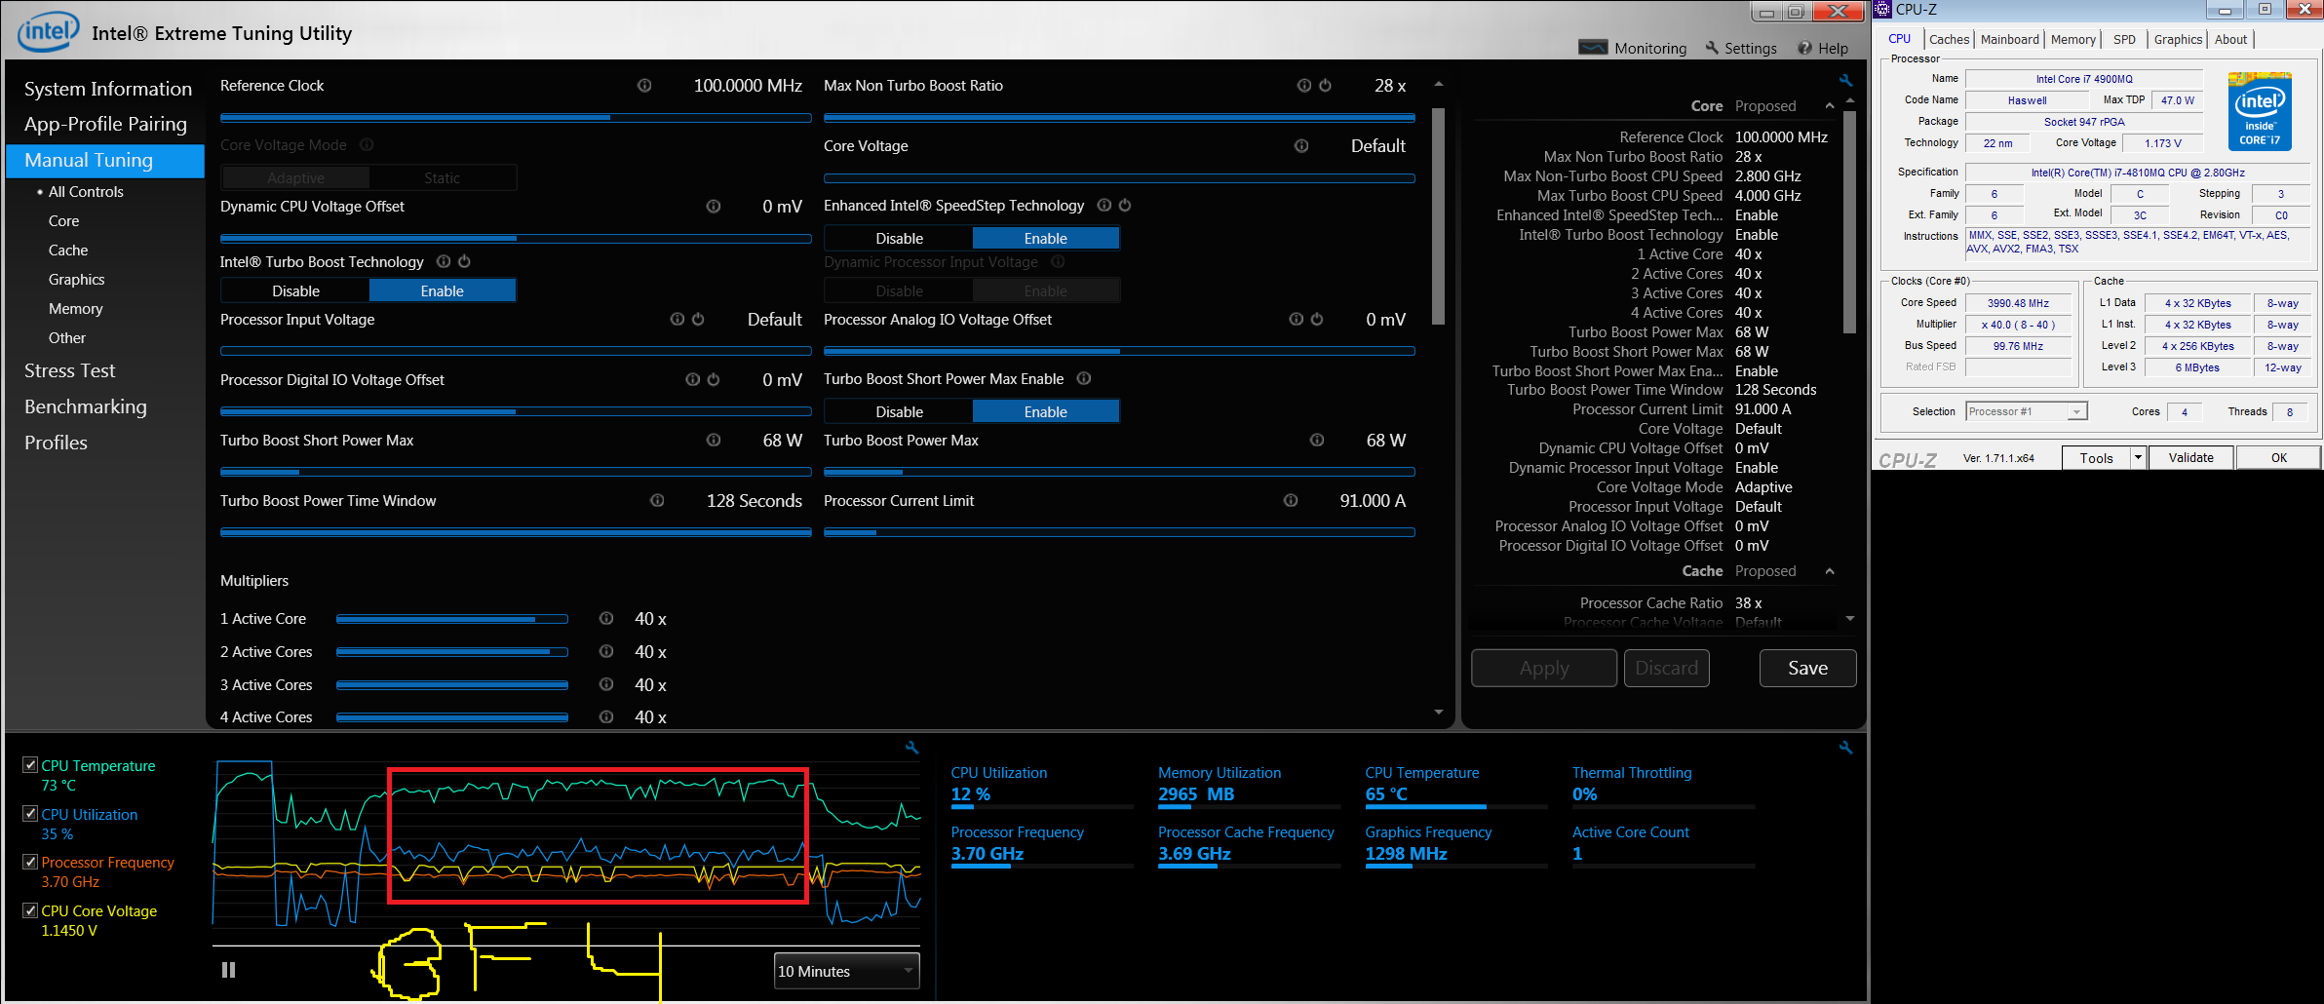
Task: Click info icon for 1 Active Core multiplier
Action: [x=606, y=619]
